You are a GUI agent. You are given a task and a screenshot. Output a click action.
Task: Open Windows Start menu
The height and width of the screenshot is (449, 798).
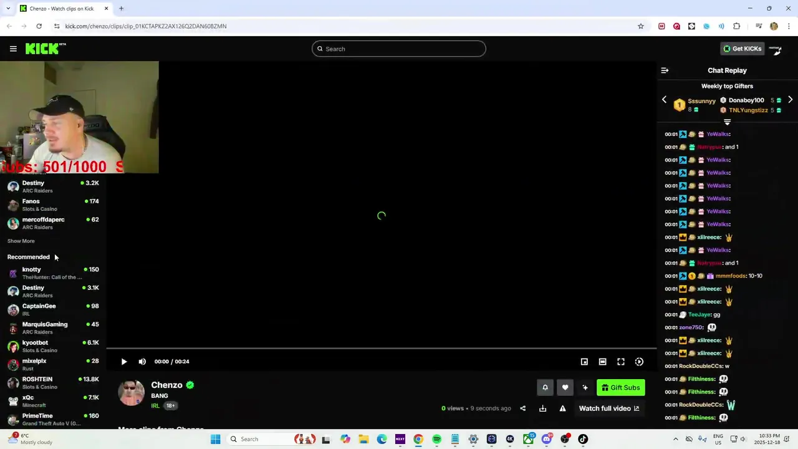[215, 439]
